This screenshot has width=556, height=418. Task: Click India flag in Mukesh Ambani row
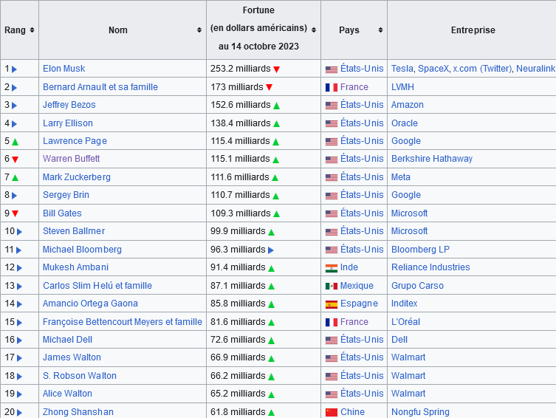pos(332,268)
